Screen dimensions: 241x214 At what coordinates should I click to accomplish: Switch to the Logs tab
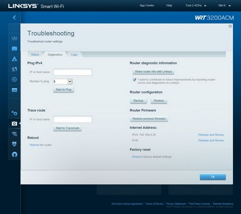pos(74,55)
